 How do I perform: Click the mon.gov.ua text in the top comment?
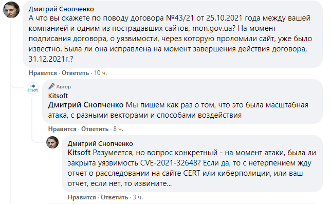pos(212,28)
